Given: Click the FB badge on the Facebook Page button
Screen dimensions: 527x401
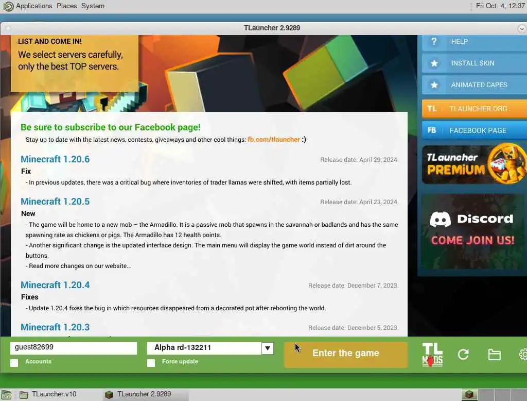Looking at the screenshot, I should point(432,130).
